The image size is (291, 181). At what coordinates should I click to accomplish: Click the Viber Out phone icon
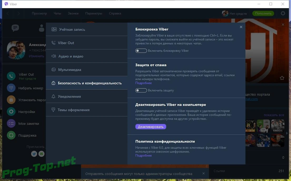pos(11,76)
